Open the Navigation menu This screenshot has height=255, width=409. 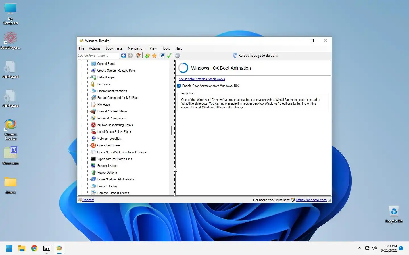pyautogui.click(x=136, y=48)
